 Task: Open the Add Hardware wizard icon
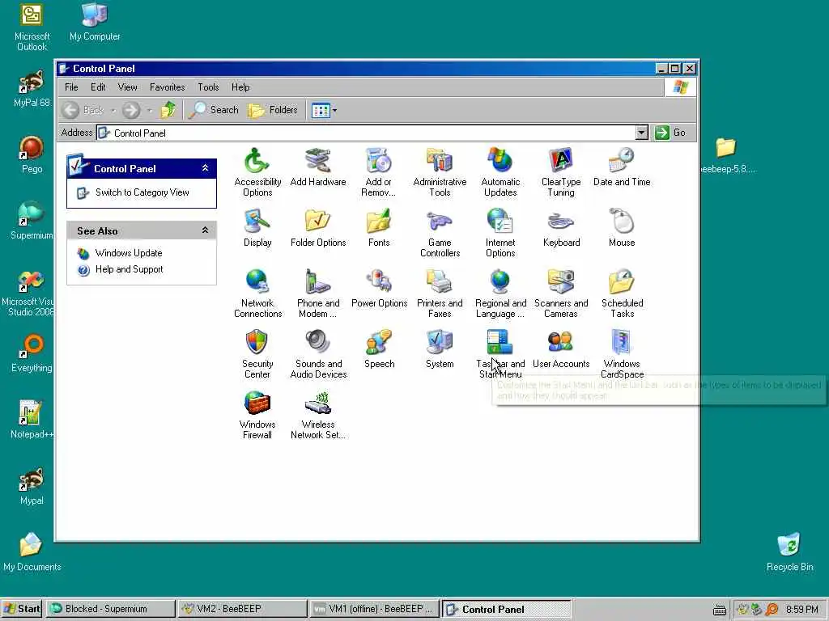(318, 167)
